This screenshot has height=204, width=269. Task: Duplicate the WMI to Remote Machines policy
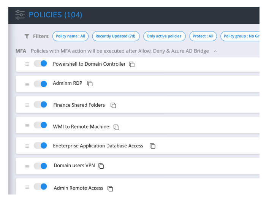click(x=117, y=127)
